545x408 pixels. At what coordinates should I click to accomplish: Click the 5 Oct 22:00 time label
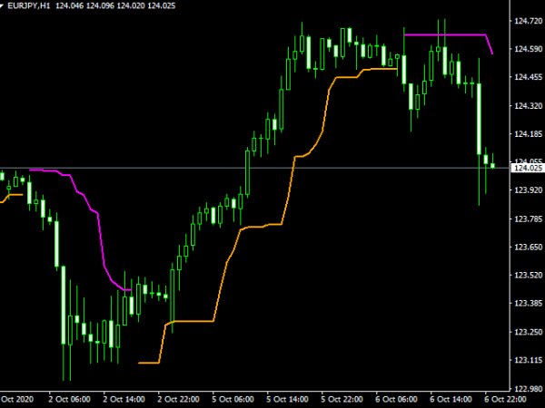(x=342, y=399)
